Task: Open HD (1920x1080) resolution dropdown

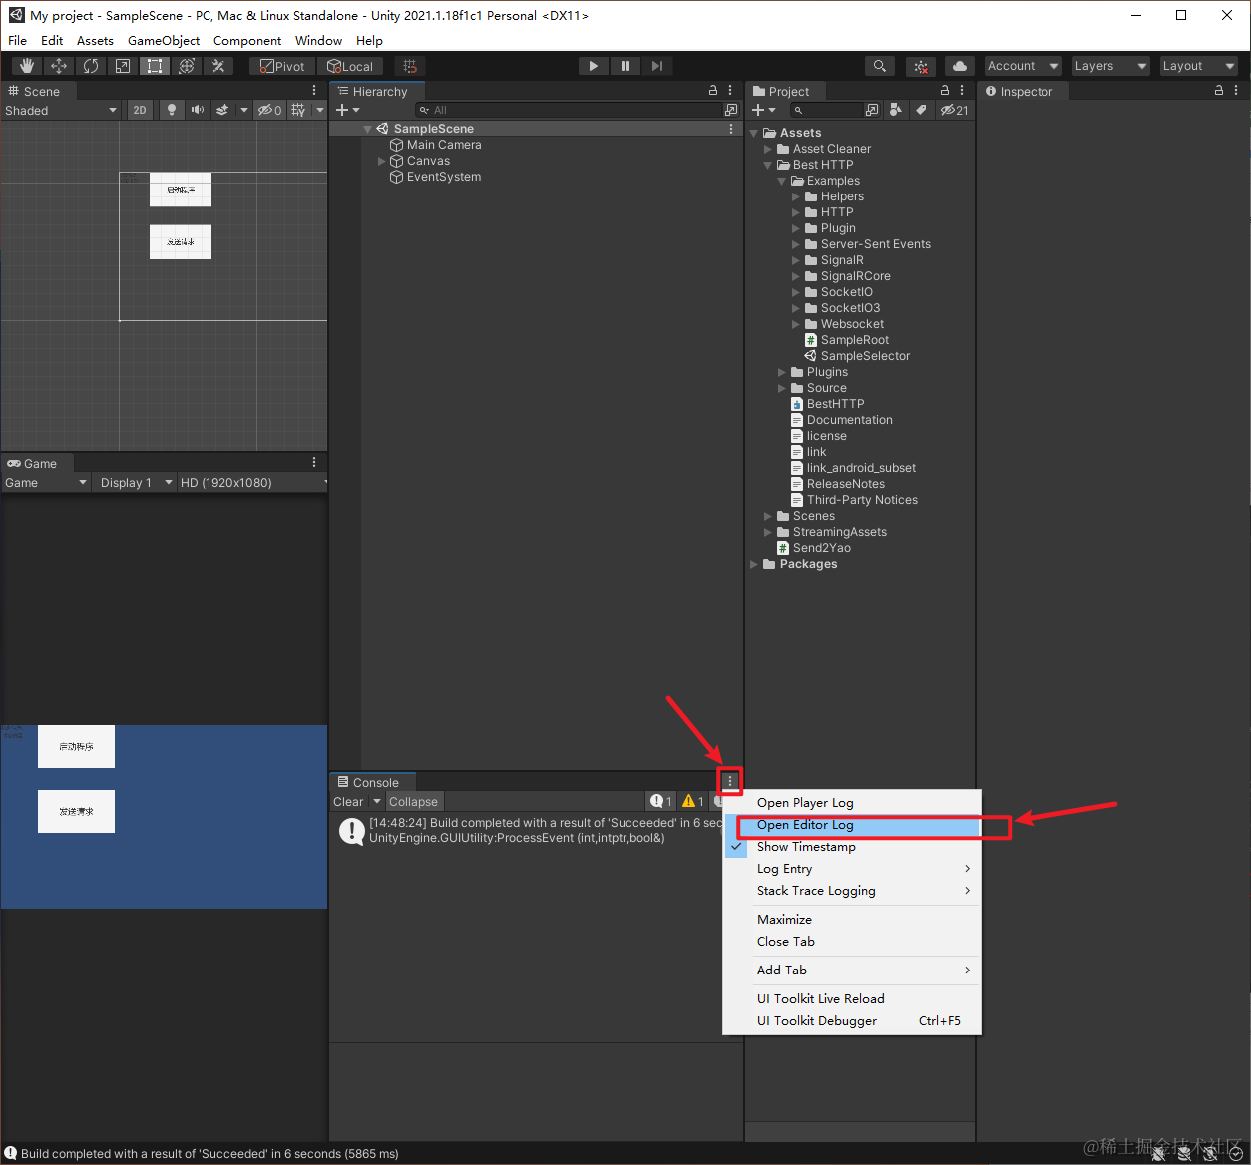Action: pyautogui.click(x=252, y=483)
